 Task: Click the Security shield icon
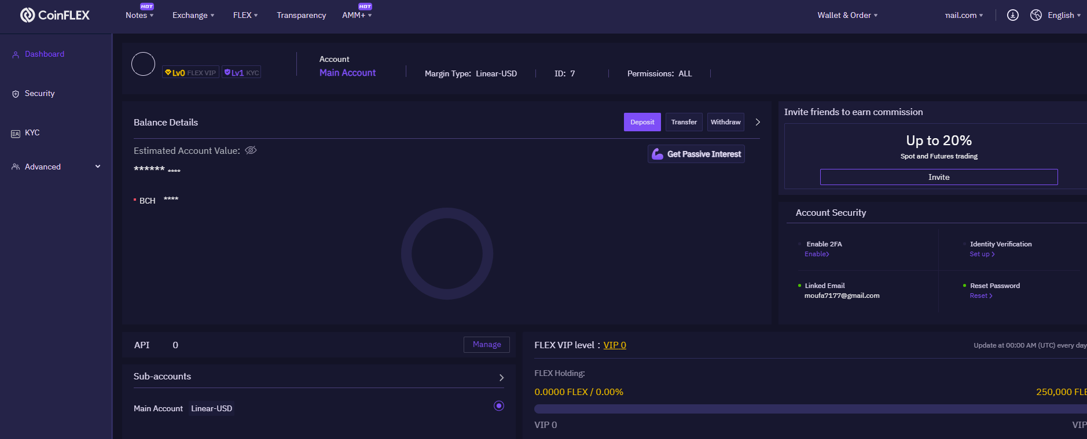16,94
